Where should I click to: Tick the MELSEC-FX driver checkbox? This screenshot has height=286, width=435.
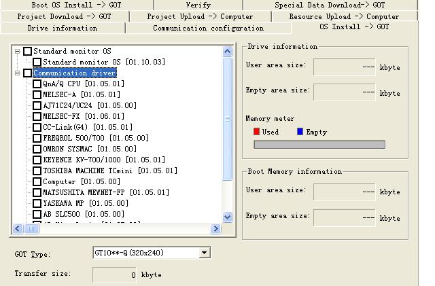coord(37,116)
